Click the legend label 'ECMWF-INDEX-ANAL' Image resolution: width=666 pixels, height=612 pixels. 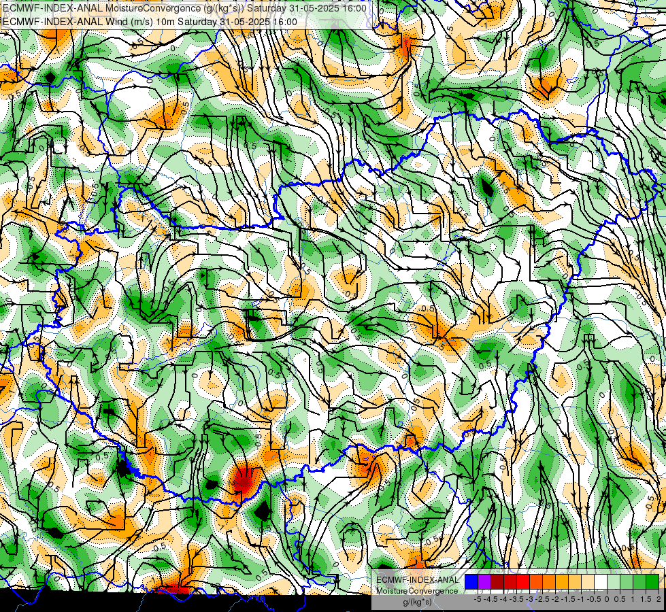coord(417,580)
